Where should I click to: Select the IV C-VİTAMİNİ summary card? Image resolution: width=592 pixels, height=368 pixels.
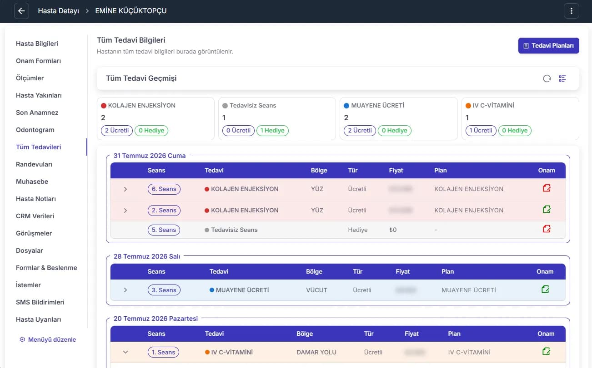520,118
